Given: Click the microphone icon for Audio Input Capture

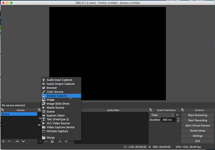Looking at the screenshot, I should pos(44,80).
